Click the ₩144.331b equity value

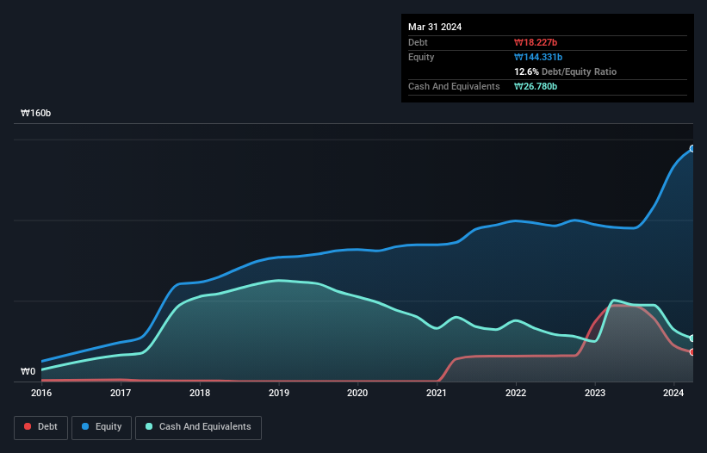coord(538,57)
